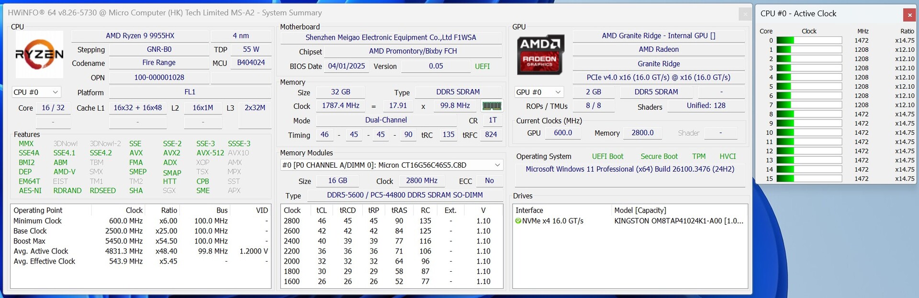919x298 pixels.
Task: Click the SHA feature label
Action: coord(136,191)
